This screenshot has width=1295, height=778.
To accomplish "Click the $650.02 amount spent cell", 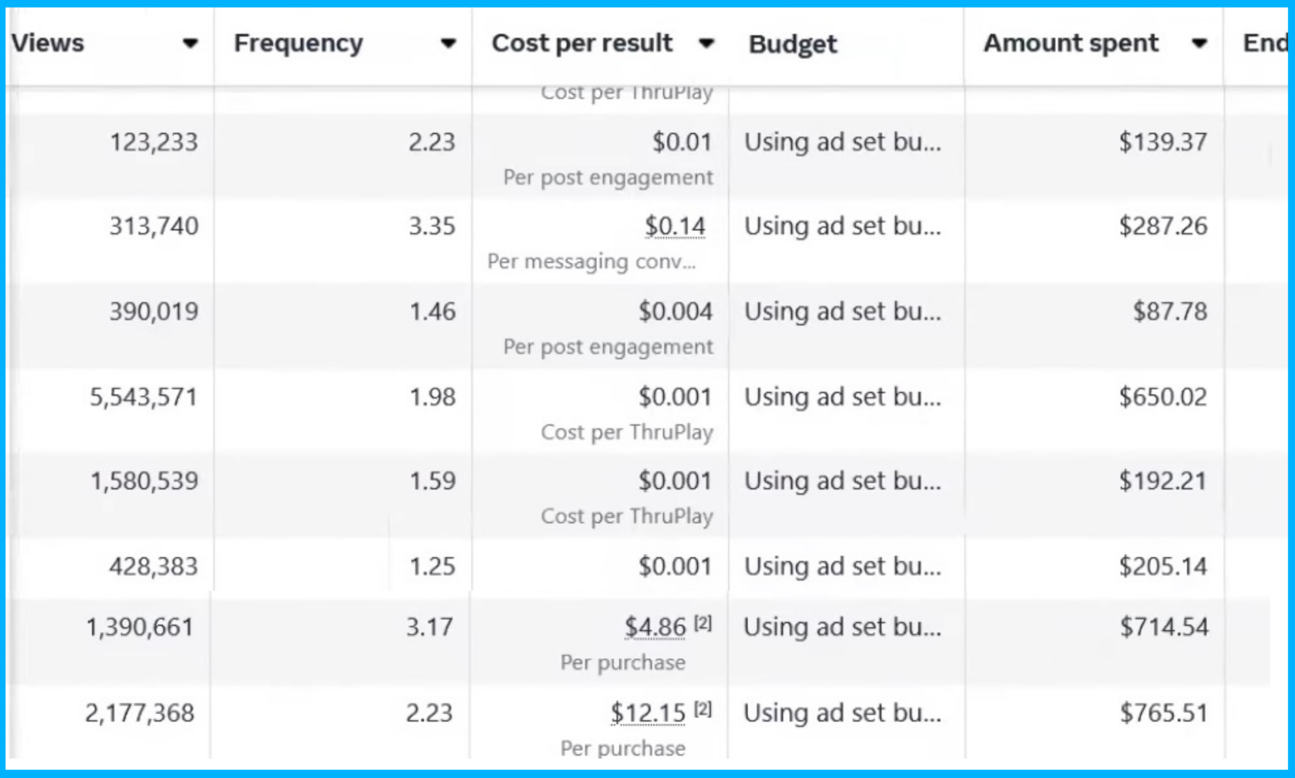I will tap(1163, 397).
